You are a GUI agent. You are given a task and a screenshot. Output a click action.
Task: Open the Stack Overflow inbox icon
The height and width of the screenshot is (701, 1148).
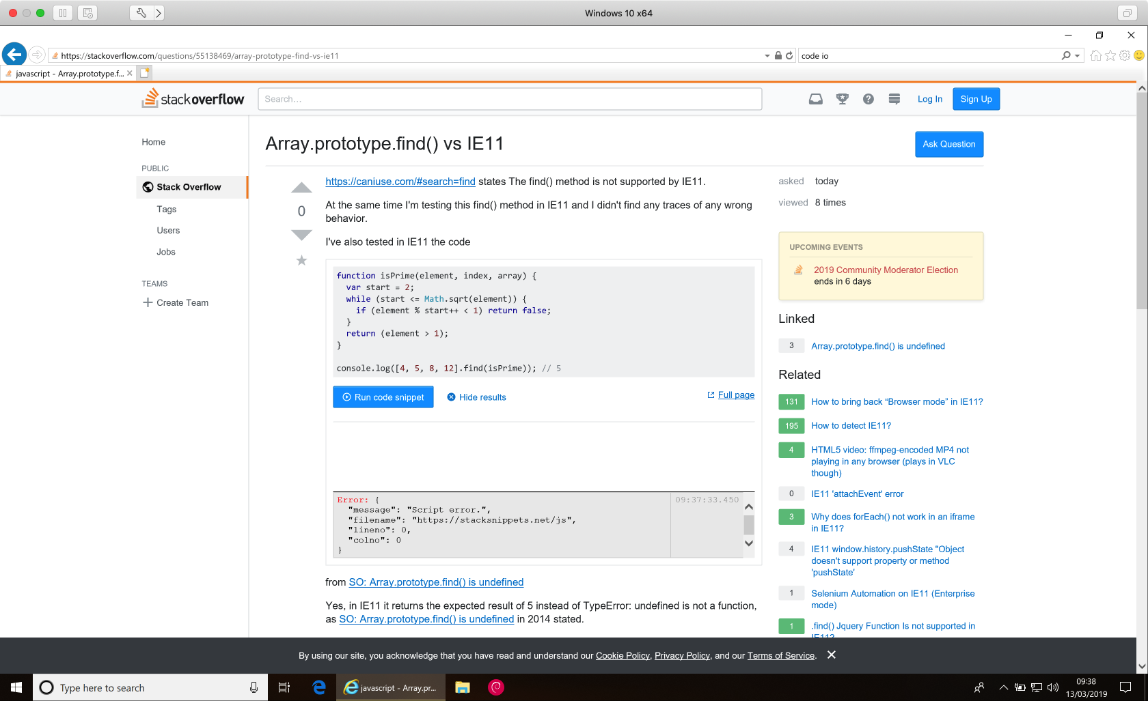pos(816,99)
